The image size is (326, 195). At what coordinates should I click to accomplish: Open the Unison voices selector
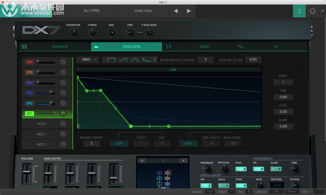pos(231,191)
